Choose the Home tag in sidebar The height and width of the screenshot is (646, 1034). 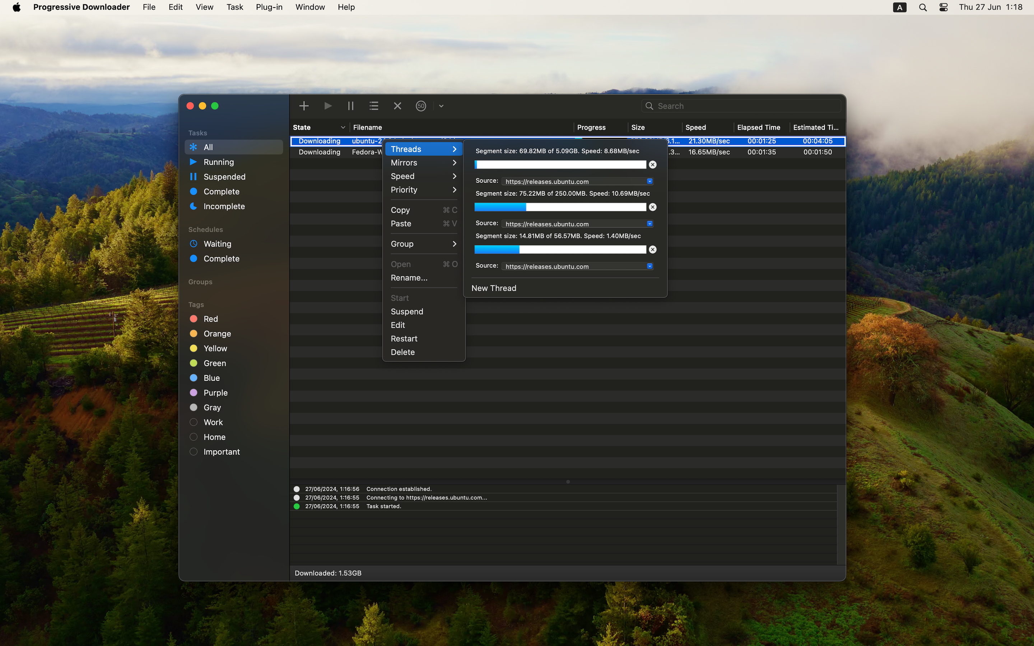coord(214,437)
